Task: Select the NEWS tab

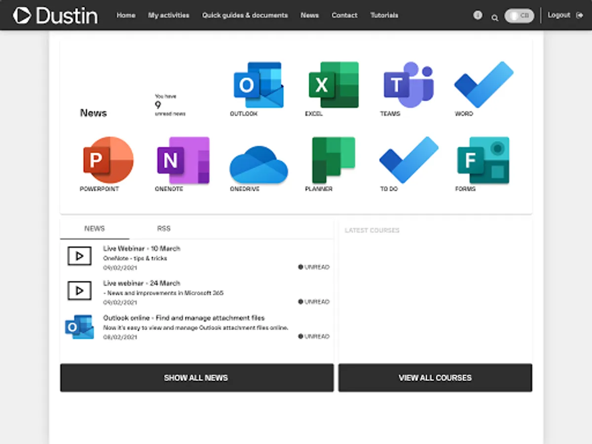Action: click(95, 228)
